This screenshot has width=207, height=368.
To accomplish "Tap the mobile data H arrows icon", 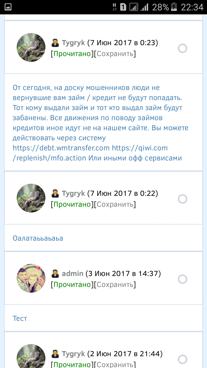I will pos(115,7).
